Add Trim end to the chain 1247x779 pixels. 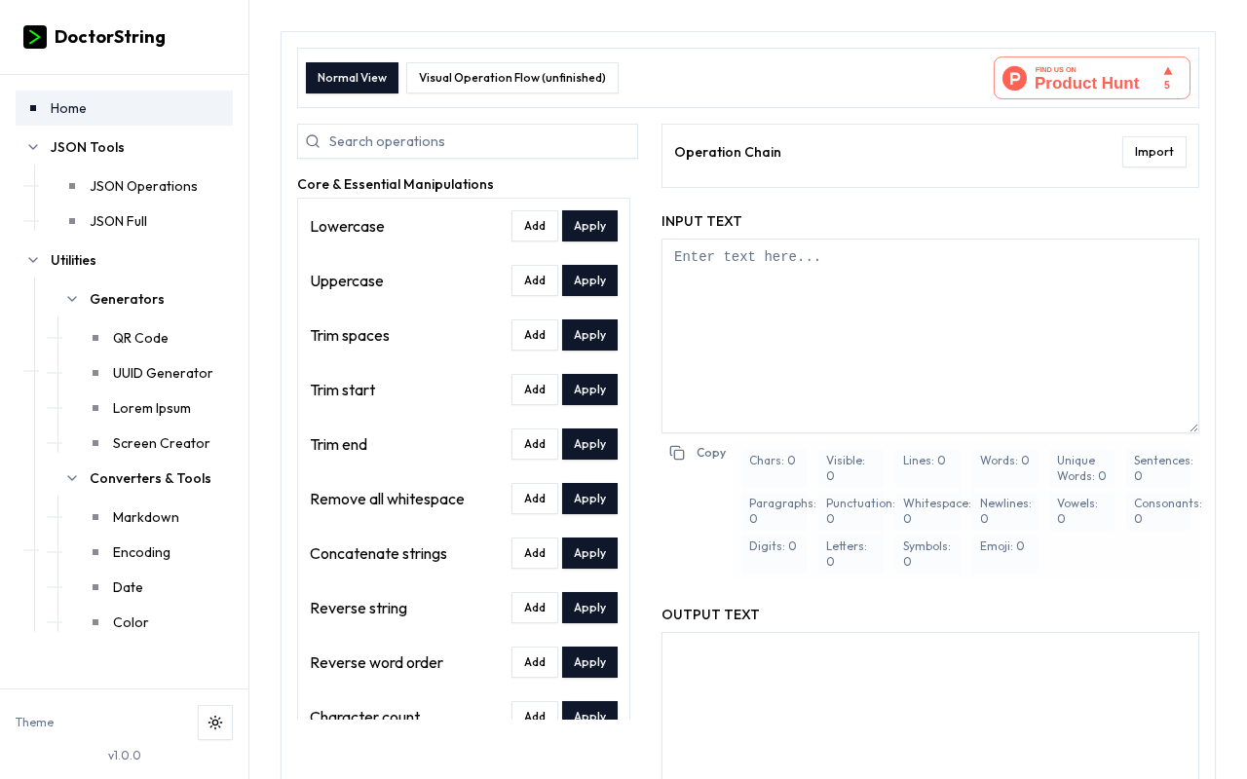point(535,444)
